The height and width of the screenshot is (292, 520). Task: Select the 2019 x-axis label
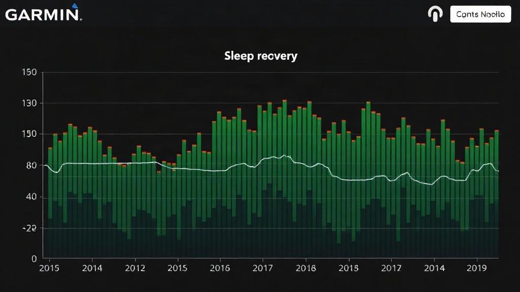point(476,268)
